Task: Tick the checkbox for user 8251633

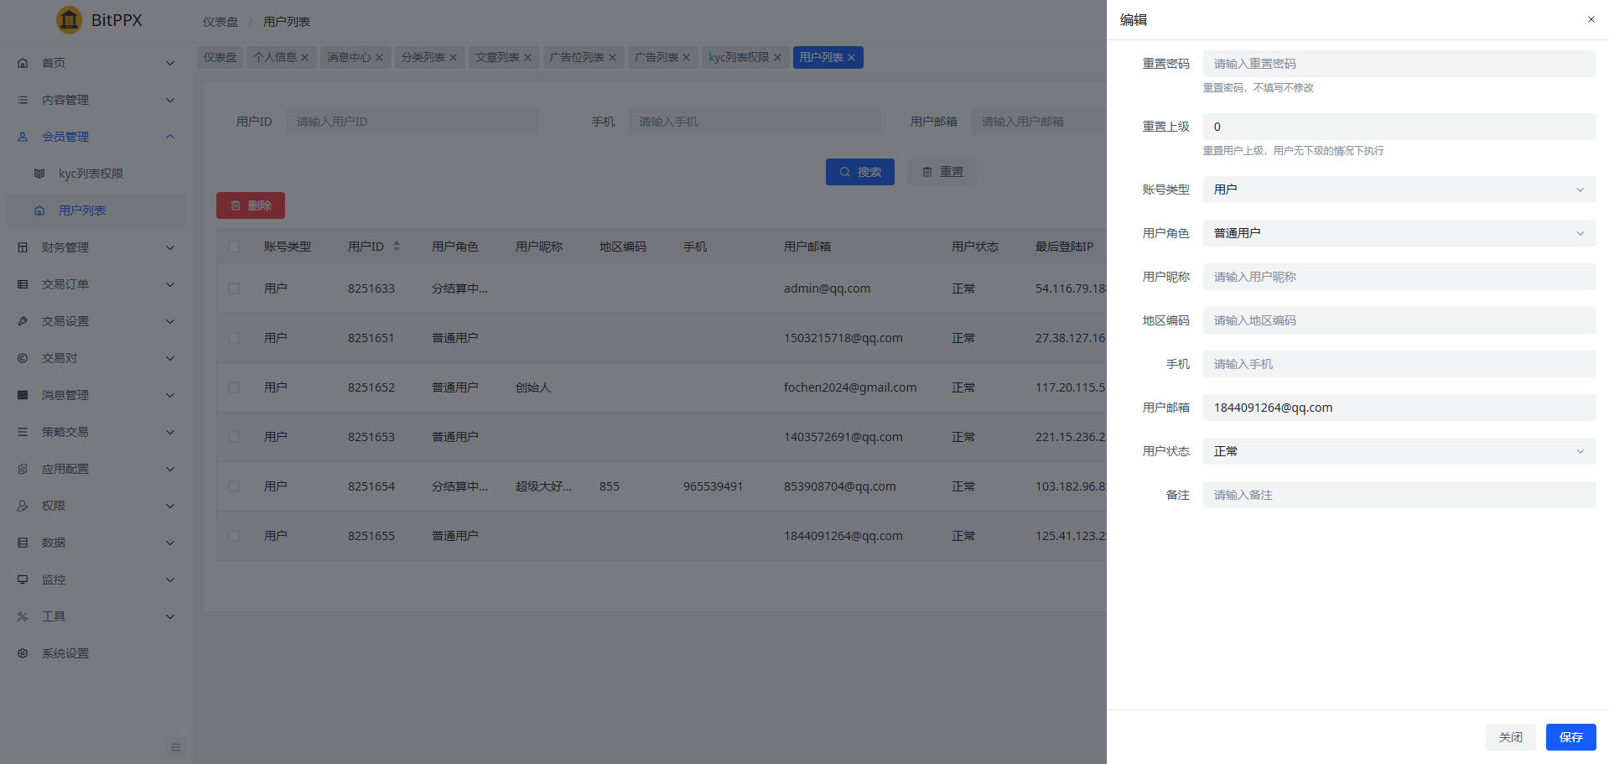Action: click(x=234, y=288)
